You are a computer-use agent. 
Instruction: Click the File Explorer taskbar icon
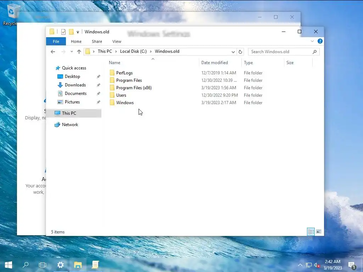click(x=78, y=265)
